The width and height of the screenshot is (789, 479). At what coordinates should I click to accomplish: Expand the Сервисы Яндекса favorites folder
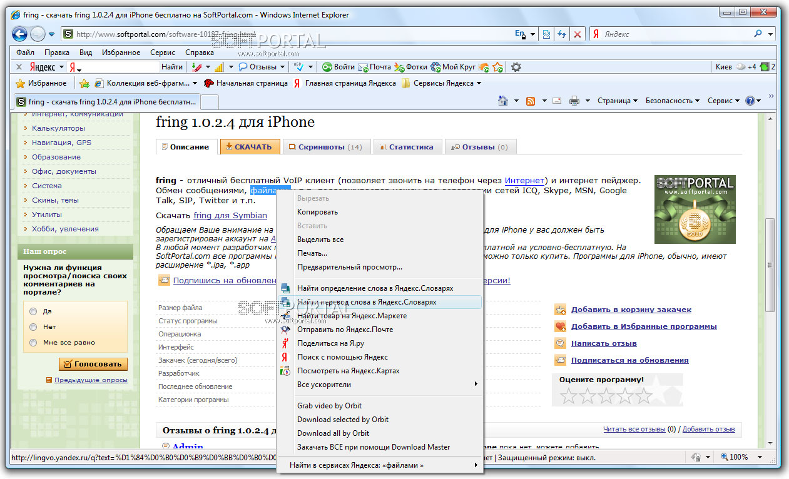pos(442,83)
